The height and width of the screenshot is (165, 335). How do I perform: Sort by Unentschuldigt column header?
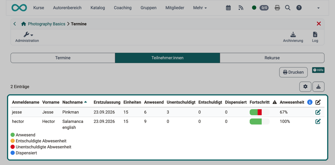point(181,102)
